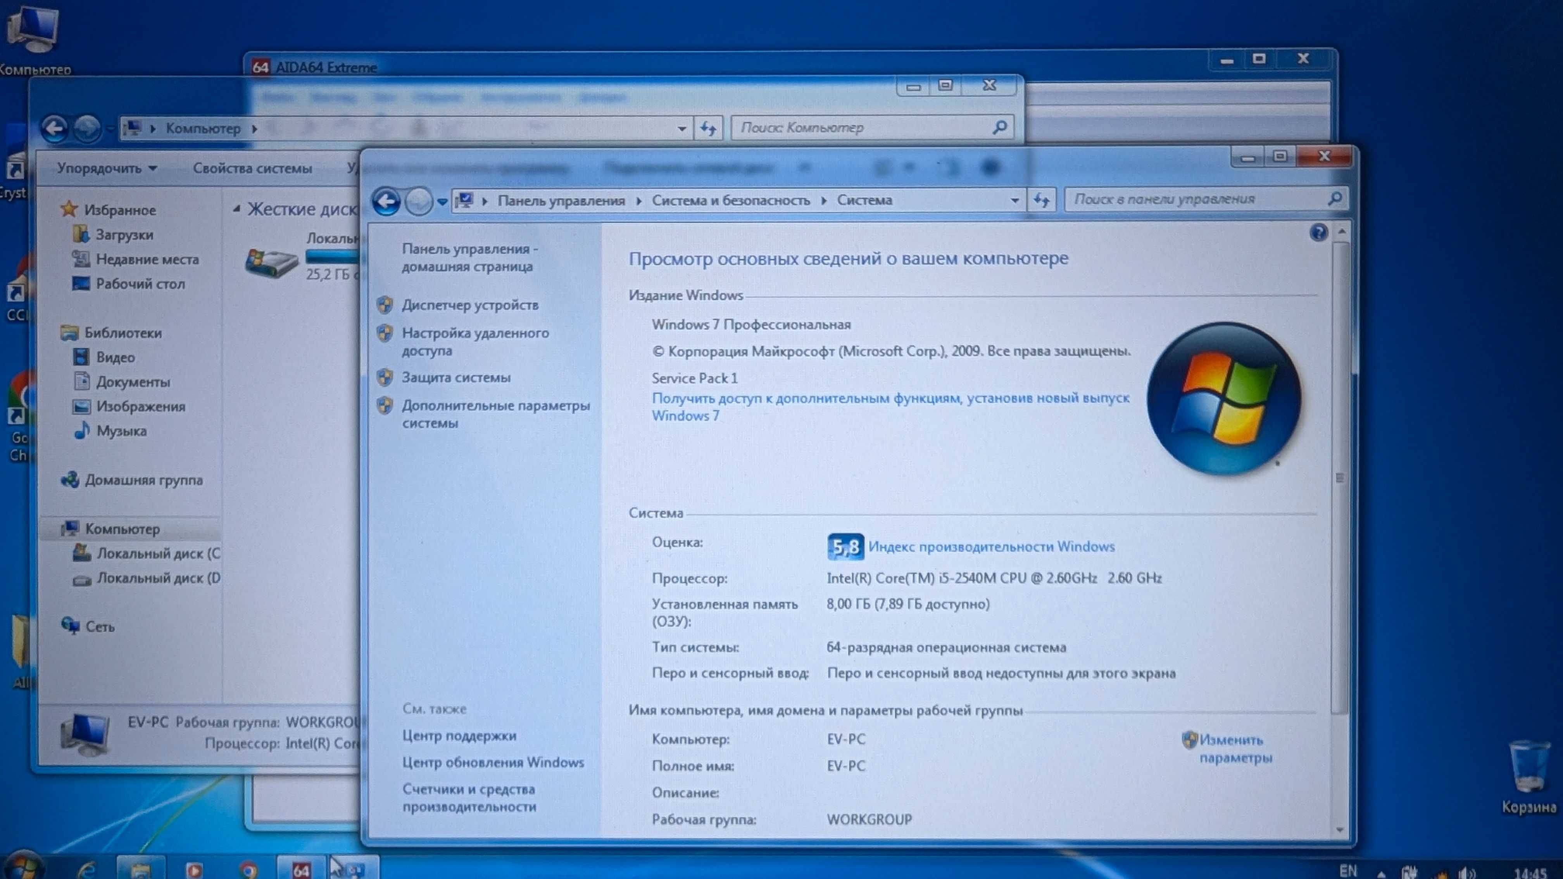Click Windows Media Player taskbar icon
This screenshot has height=879, width=1563.
point(193,870)
